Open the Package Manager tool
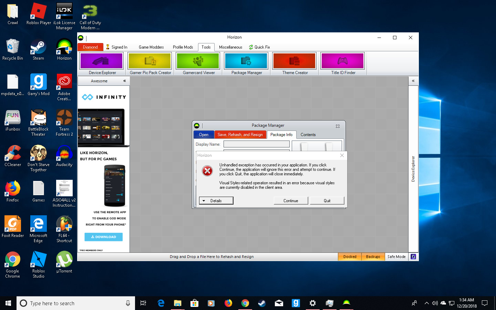 246,63
